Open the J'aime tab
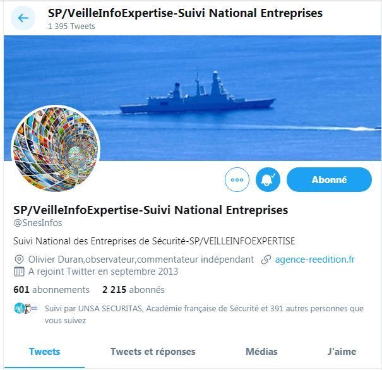382x370 pixels. click(x=342, y=352)
